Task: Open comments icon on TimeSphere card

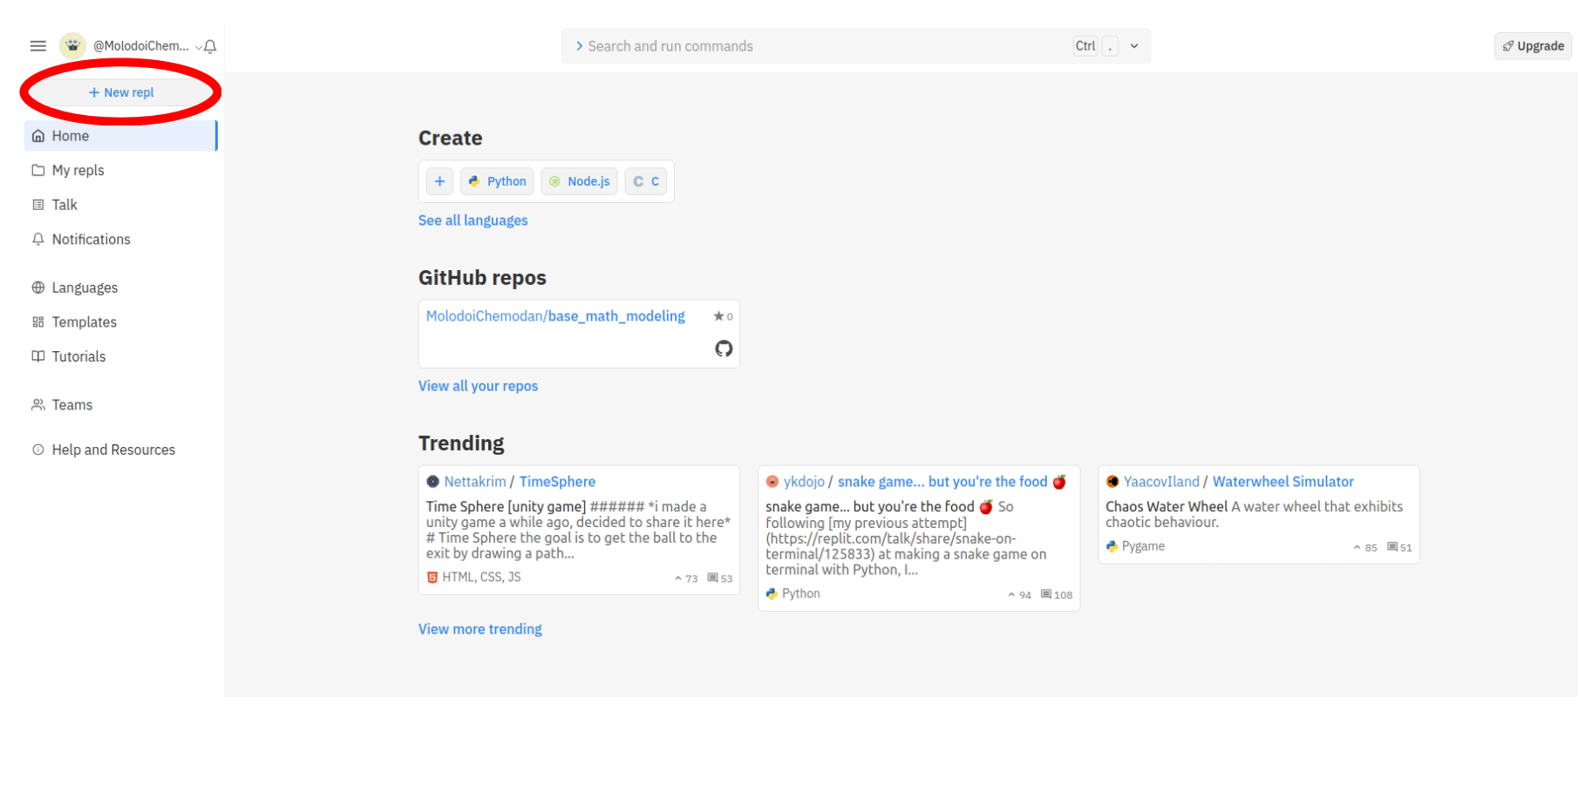Action: point(713,579)
